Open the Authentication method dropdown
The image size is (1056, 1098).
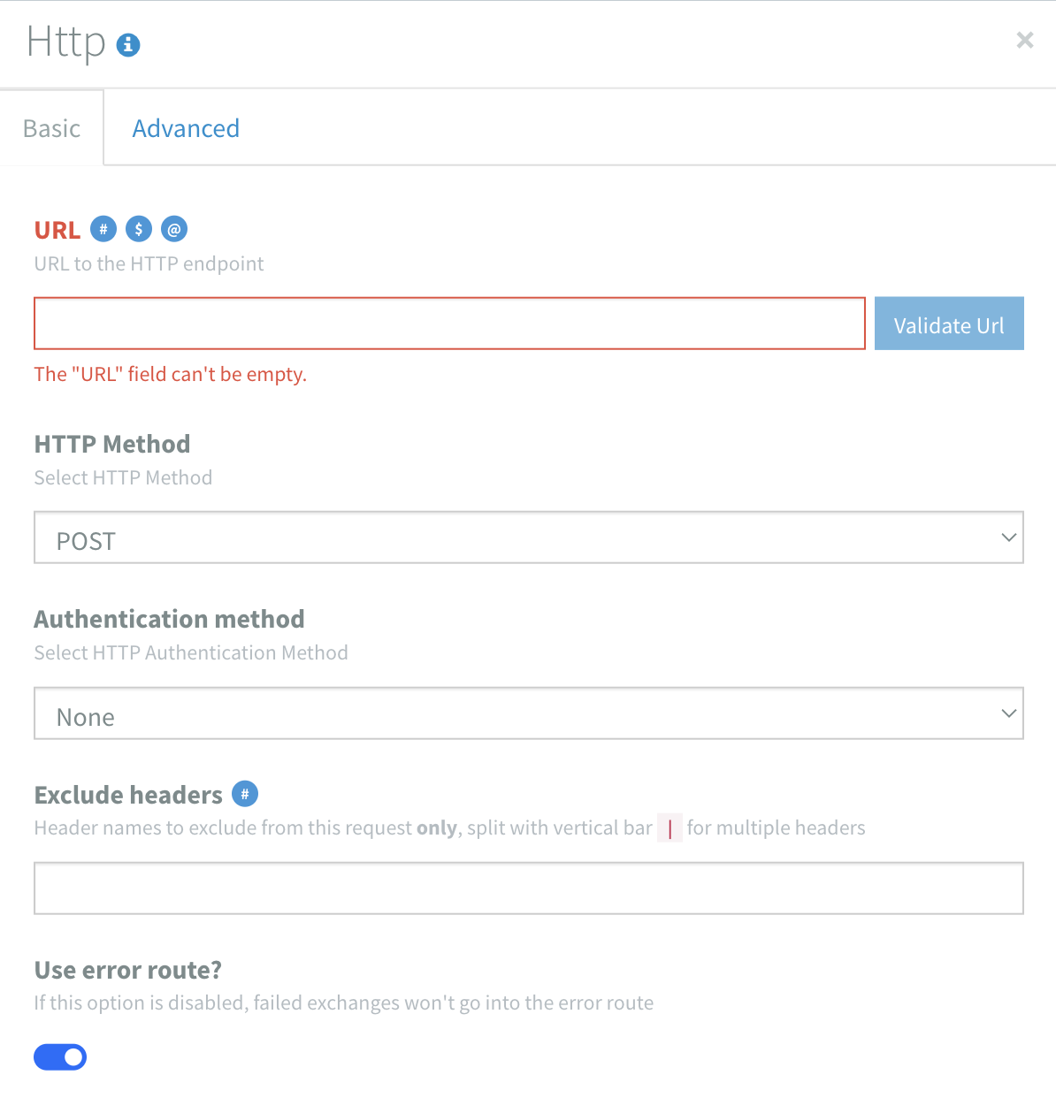pos(529,713)
